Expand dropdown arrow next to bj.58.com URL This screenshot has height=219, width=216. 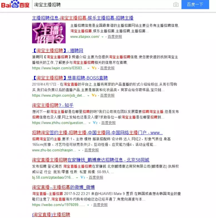(77, 178)
